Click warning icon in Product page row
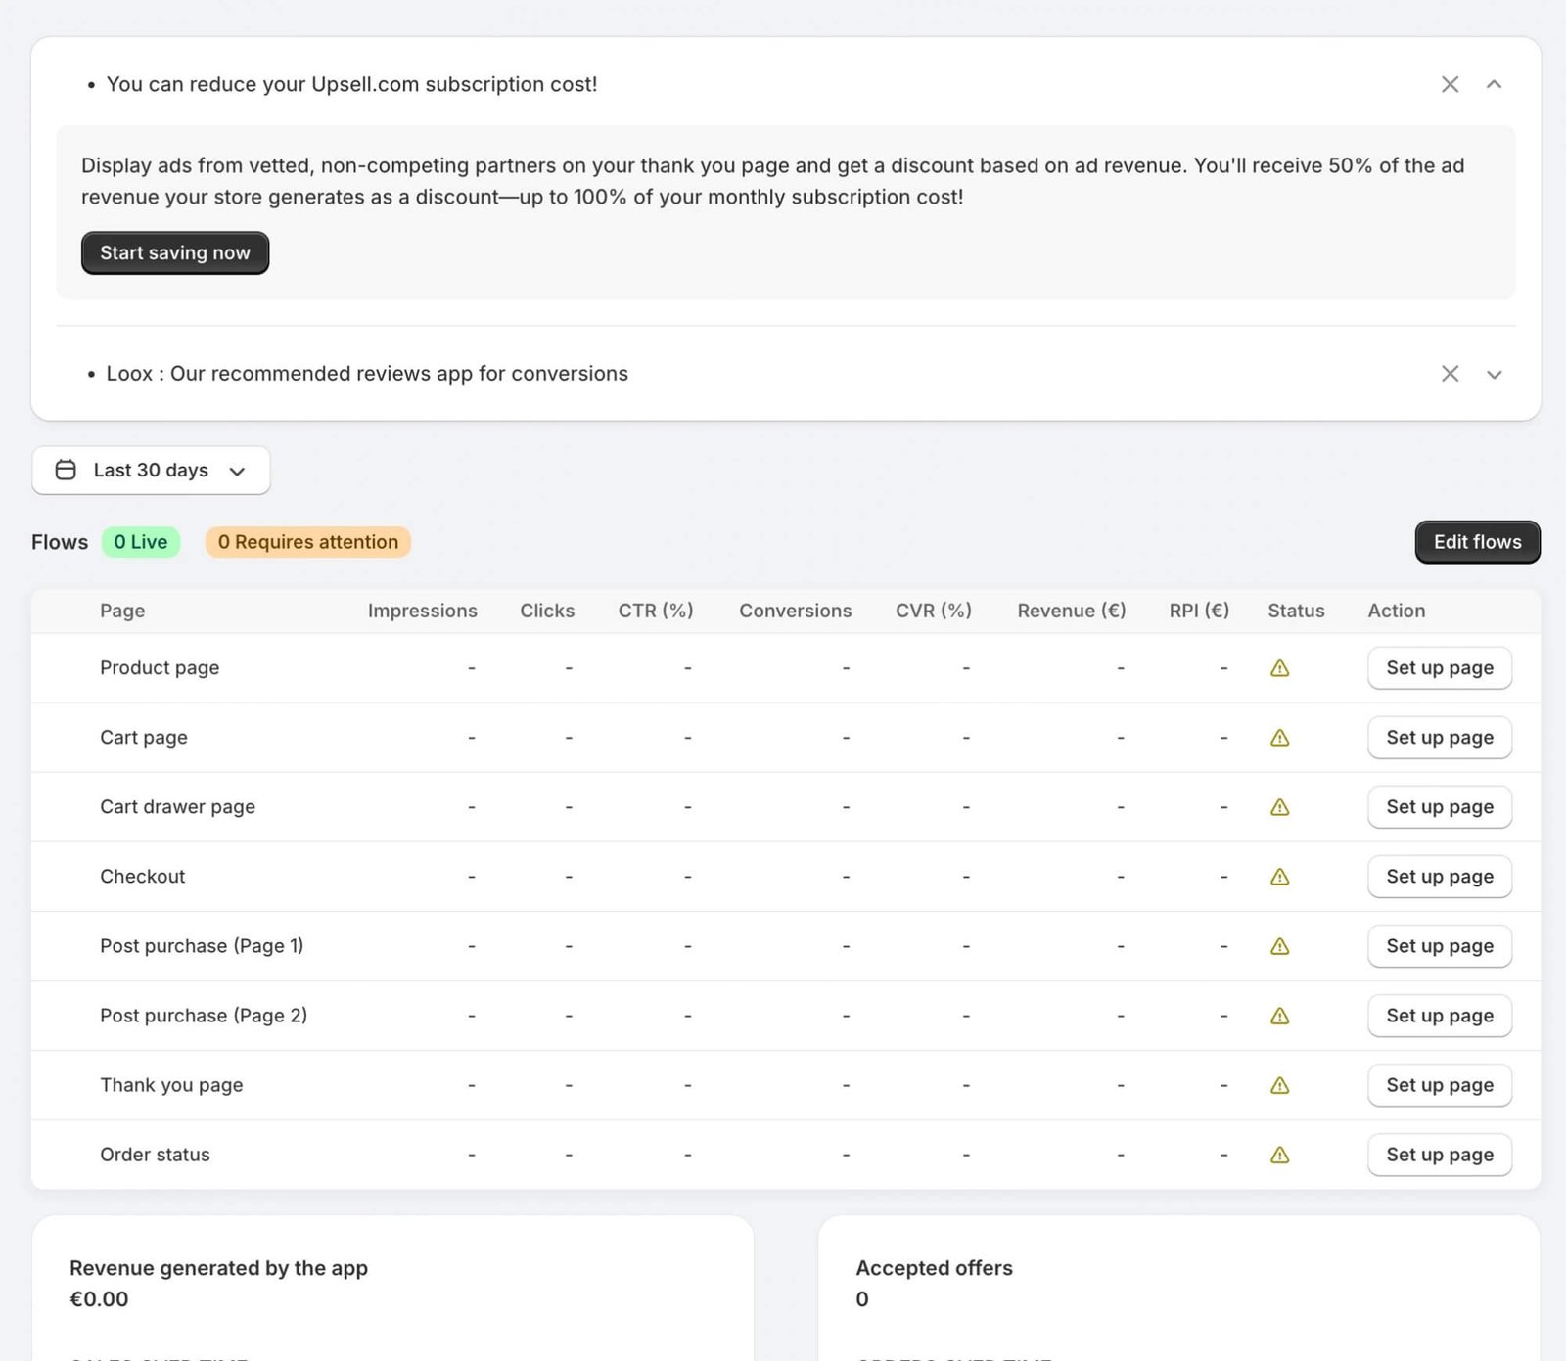Viewport: 1566px width, 1361px height. [x=1279, y=668]
